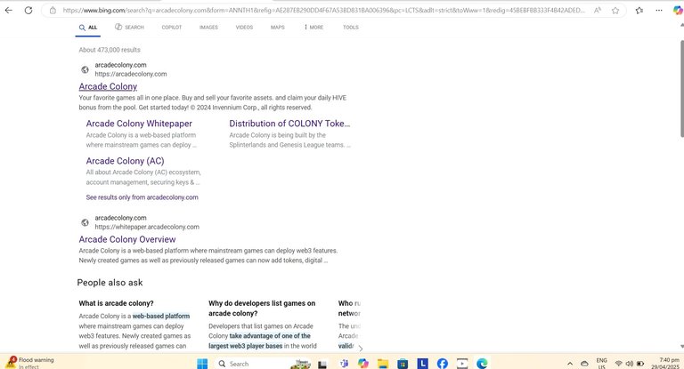Open the Favorites list icon in toolbar
This screenshot has width=684, height=369.
point(639,10)
